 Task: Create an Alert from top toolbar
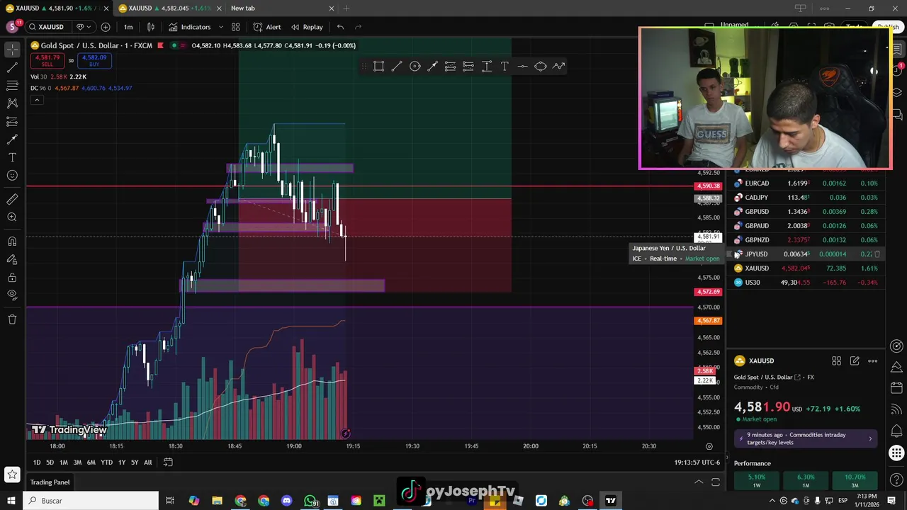coord(266,27)
